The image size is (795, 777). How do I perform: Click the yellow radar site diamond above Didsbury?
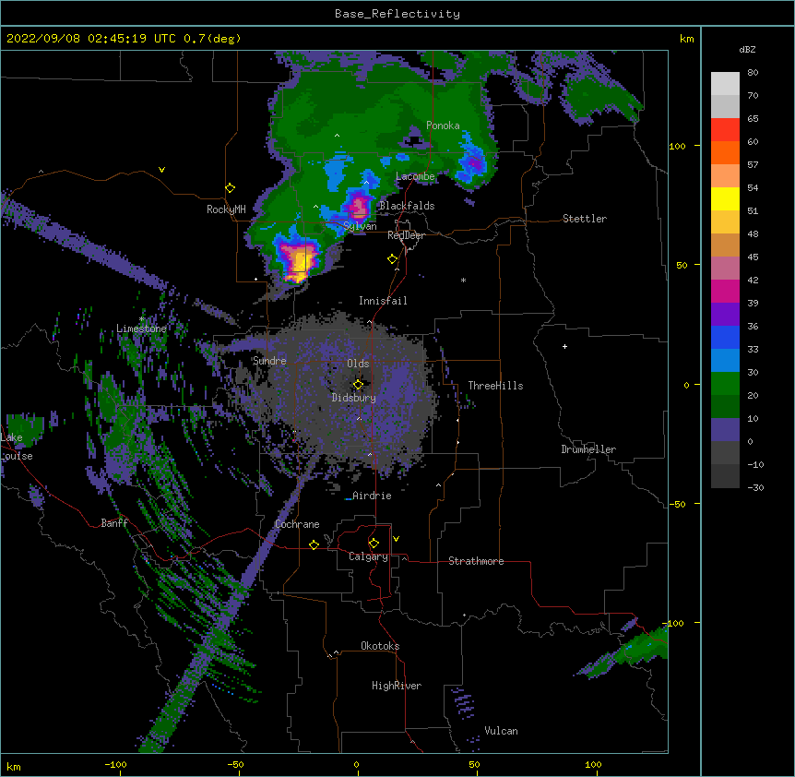(358, 385)
